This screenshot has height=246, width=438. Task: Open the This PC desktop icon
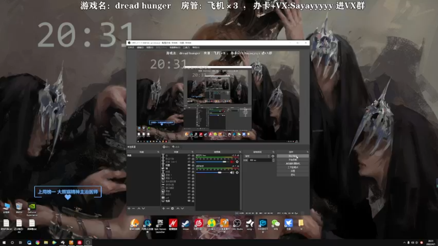pyautogui.click(x=6, y=208)
